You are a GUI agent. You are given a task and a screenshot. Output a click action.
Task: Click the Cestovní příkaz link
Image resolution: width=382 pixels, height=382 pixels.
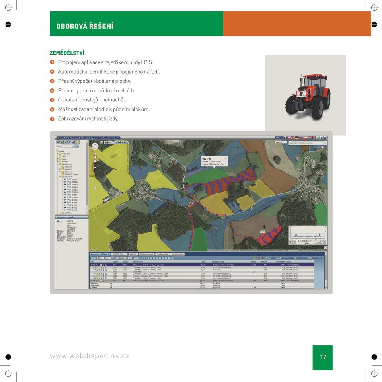[x=288, y=258]
